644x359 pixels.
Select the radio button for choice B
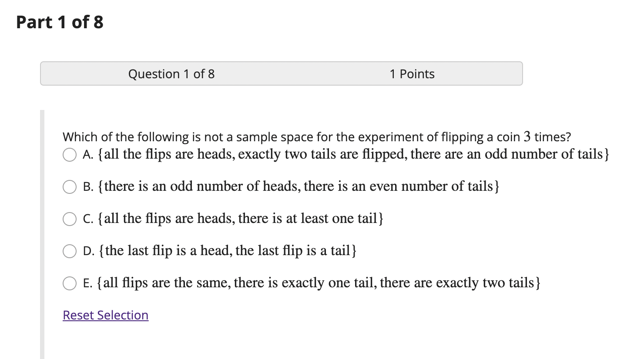(69, 187)
